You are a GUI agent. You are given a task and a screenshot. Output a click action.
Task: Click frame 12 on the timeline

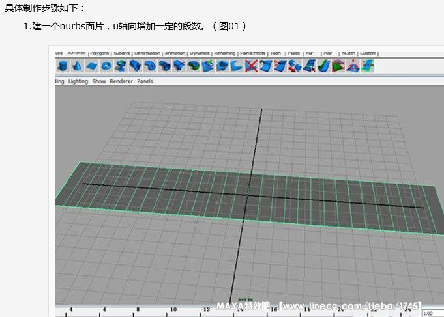click(172, 310)
